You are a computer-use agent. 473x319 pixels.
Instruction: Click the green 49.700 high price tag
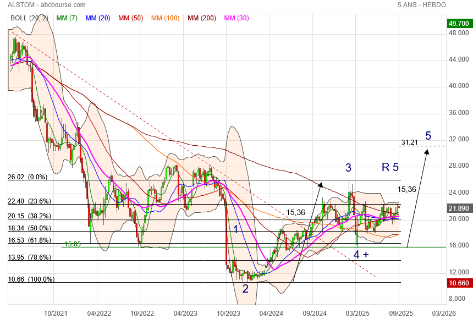(459, 23)
